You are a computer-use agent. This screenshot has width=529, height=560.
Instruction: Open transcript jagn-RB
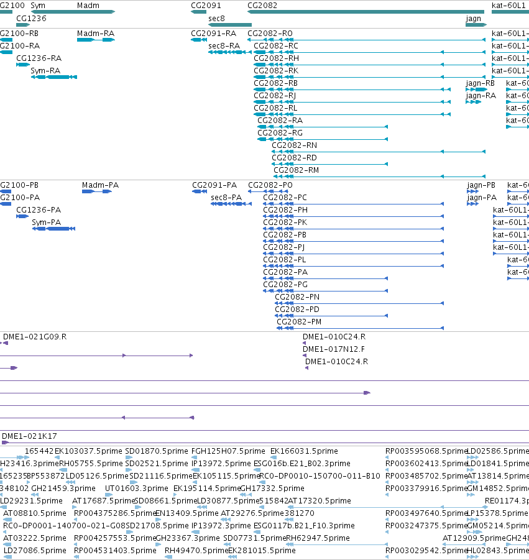pos(481,83)
